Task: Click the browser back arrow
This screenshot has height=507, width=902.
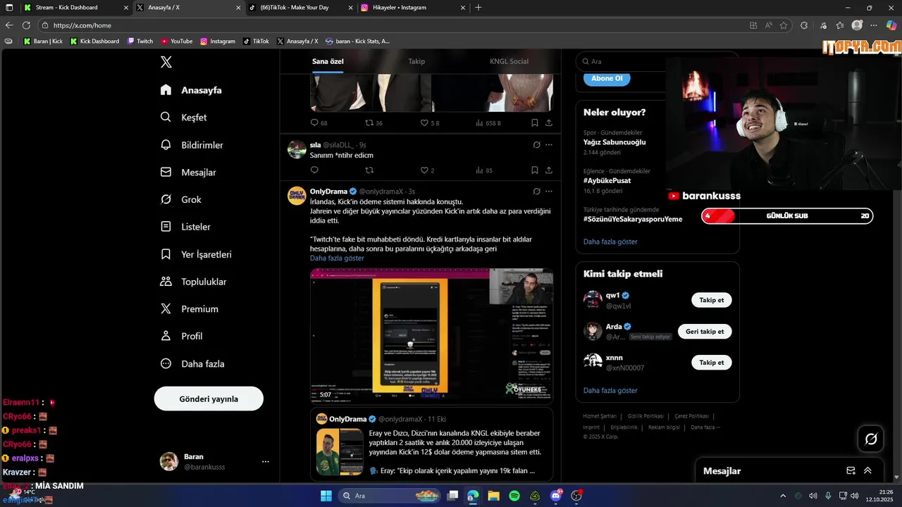Action: click(x=9, y=25)
